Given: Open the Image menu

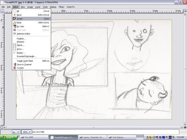Looking at the screenshot, I should click(x=30, y=7).
